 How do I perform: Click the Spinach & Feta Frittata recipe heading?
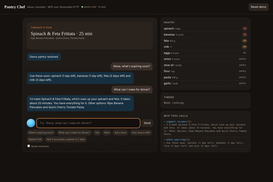61,34
